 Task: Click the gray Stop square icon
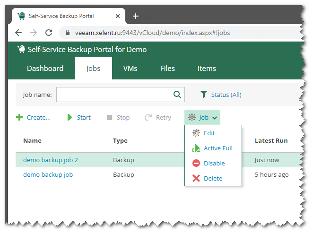tap(109, 117)
